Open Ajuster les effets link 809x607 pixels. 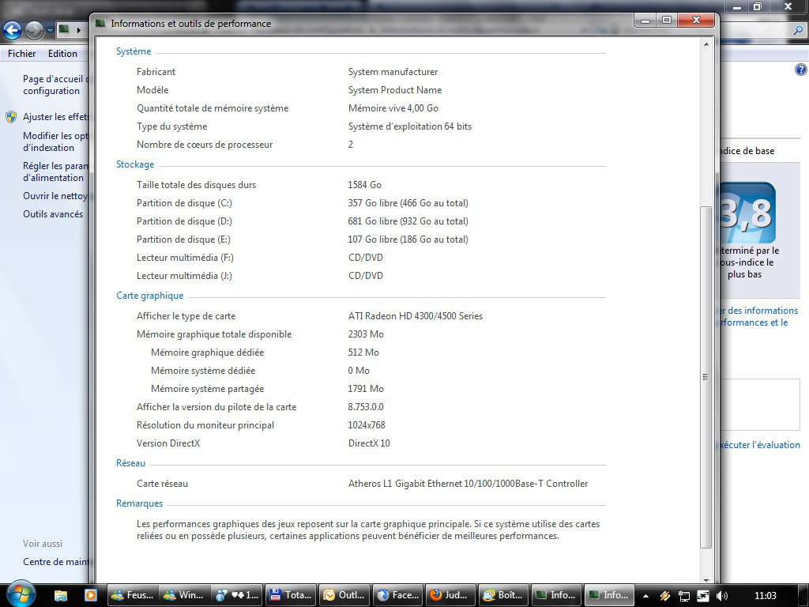[56, 117]
